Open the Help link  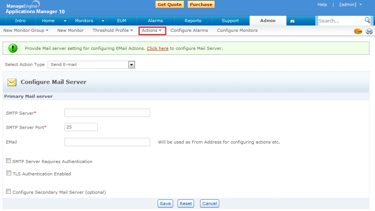(322, 4)
